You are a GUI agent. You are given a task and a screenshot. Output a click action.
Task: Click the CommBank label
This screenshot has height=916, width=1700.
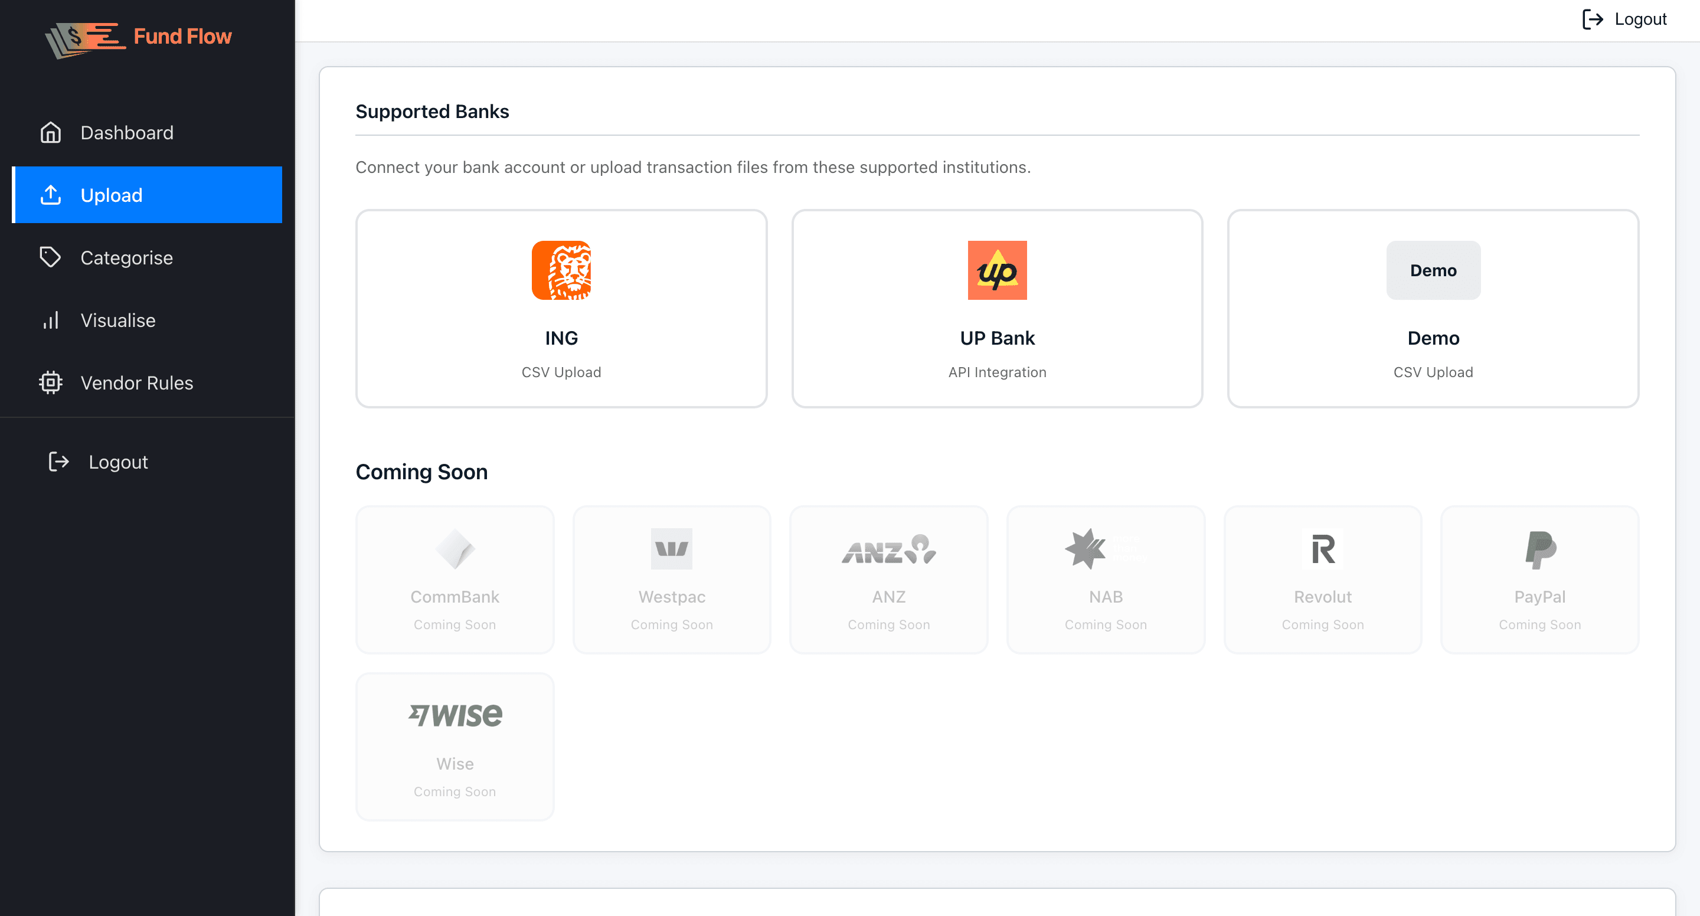(455, 597)
